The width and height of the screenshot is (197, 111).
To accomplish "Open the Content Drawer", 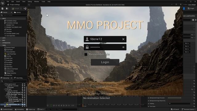I will pyautogui.click(x=6, y=109).
